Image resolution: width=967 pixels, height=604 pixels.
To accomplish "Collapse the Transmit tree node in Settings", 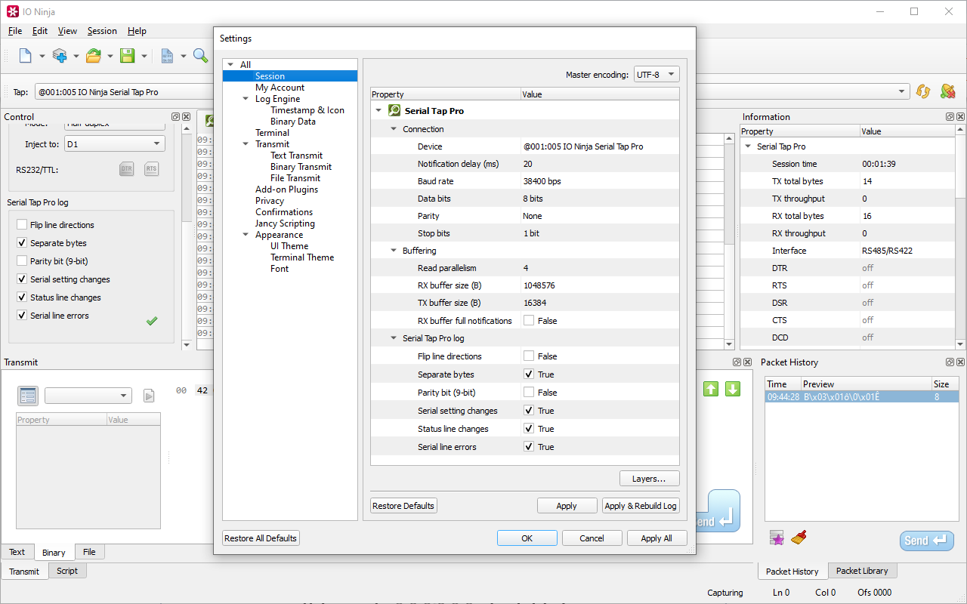I will point(246,144).
